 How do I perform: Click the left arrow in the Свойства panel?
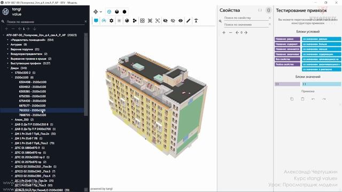[237, 33]
